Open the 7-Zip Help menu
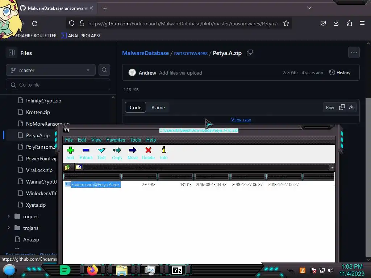Screen dimensions: 371x278 [151, 140]
